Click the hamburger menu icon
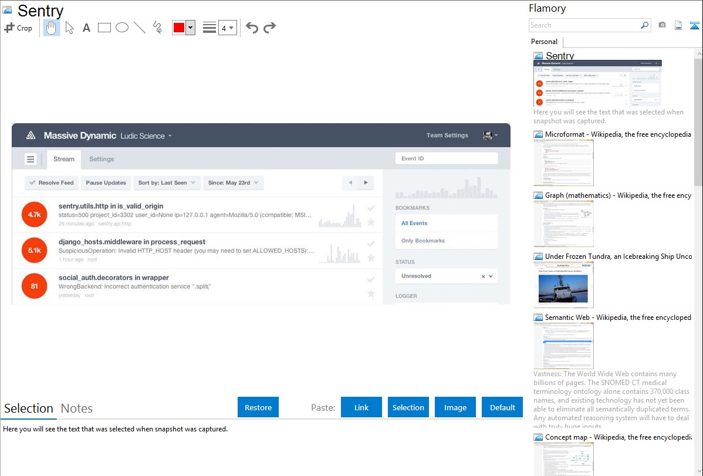 click(31, 159)
